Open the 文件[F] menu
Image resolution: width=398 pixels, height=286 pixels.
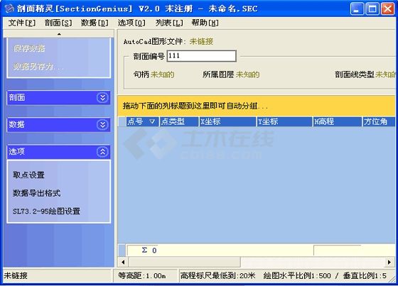click(22, 23)
